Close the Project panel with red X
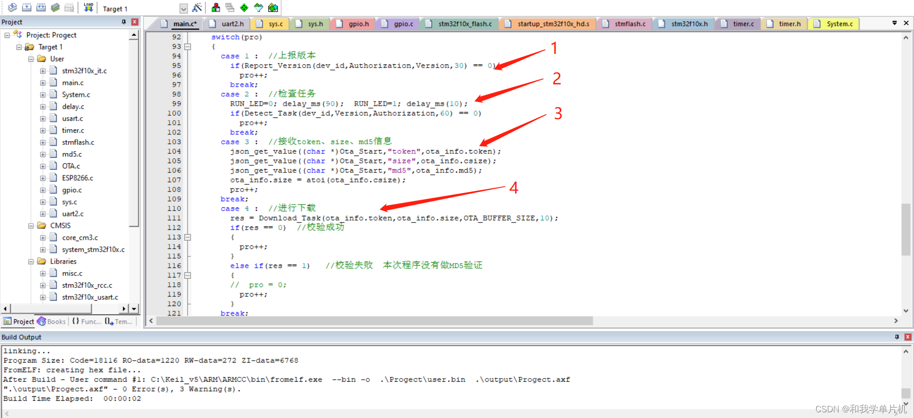 [x=135, y=22]
